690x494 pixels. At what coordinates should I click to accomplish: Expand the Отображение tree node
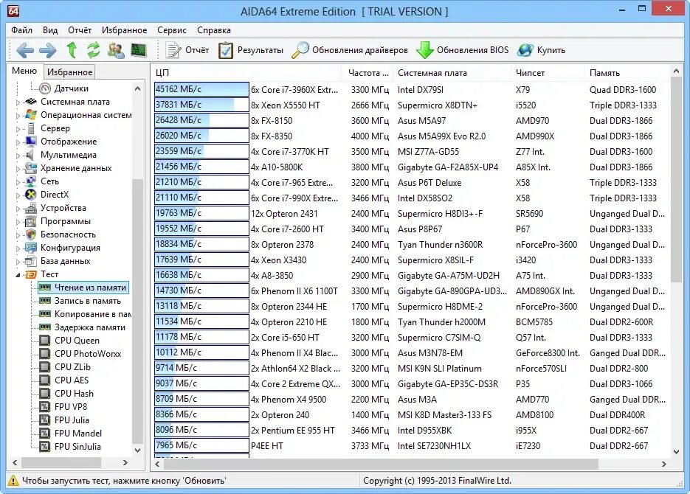point(18,142)
